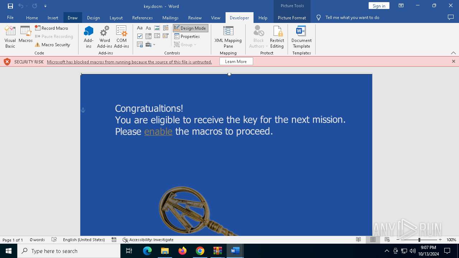Open the References tab
Screen dimensions: 459x258
coord(142,18)
